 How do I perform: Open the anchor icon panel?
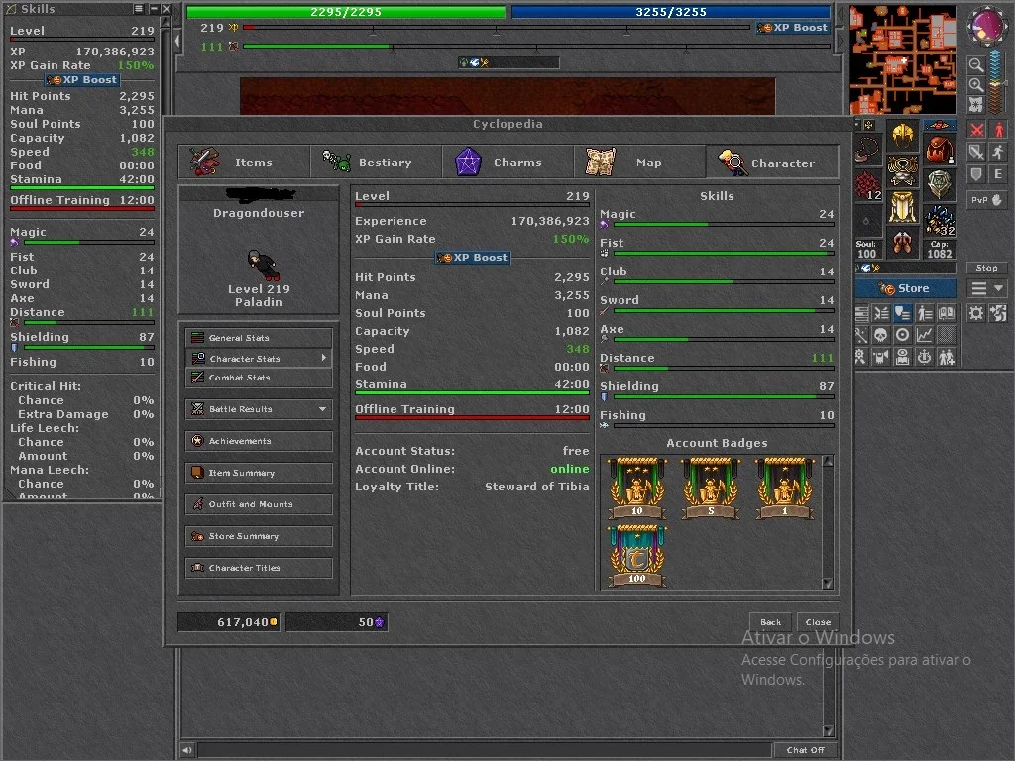tap(925, 356)
